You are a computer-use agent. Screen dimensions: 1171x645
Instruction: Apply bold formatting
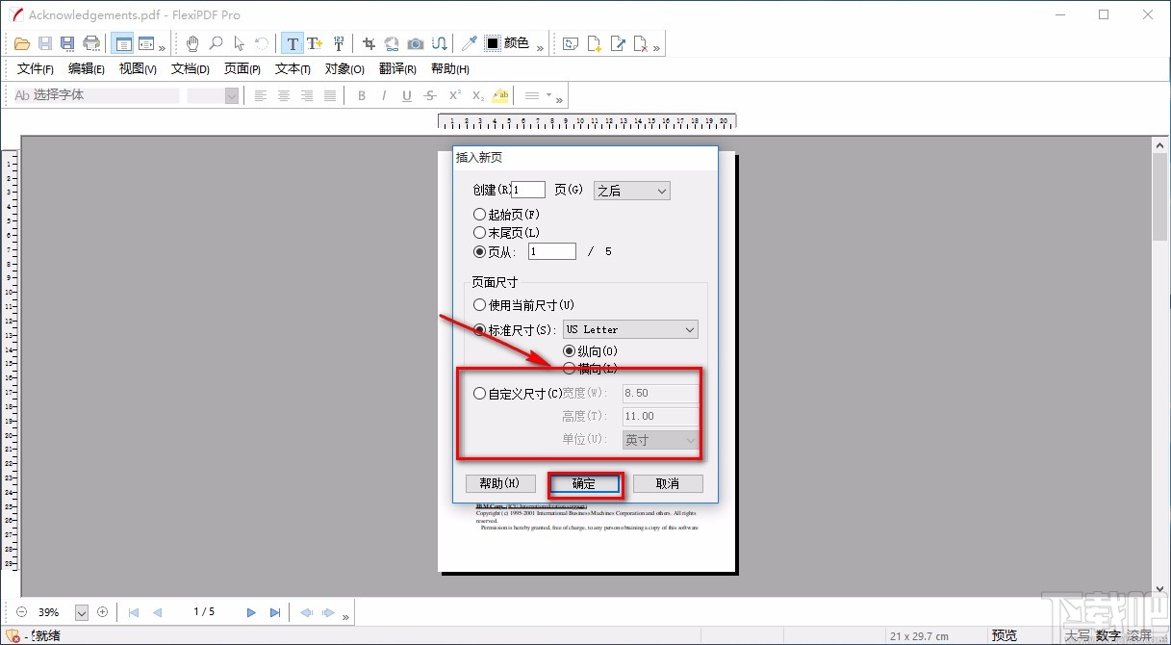(x=362, y=95)
